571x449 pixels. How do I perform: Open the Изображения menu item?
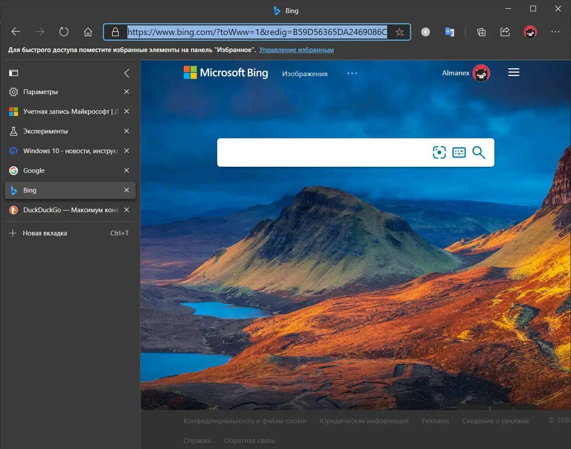click(304, 74)
